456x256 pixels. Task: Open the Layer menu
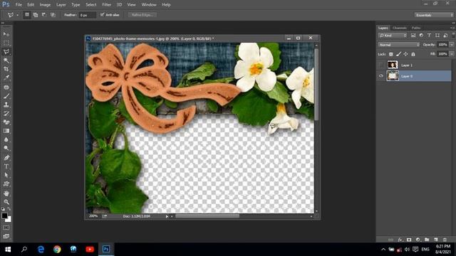[61, 5]
